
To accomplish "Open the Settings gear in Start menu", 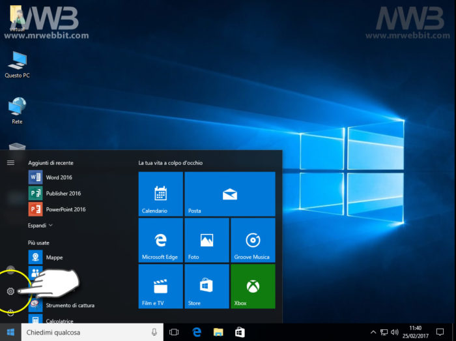I will (x=10, y=291).
